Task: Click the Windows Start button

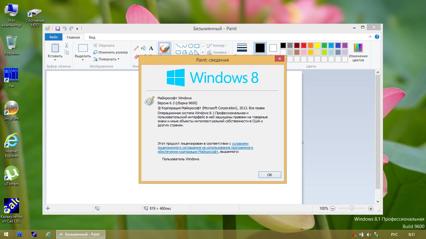Action: tap(6, 234)
